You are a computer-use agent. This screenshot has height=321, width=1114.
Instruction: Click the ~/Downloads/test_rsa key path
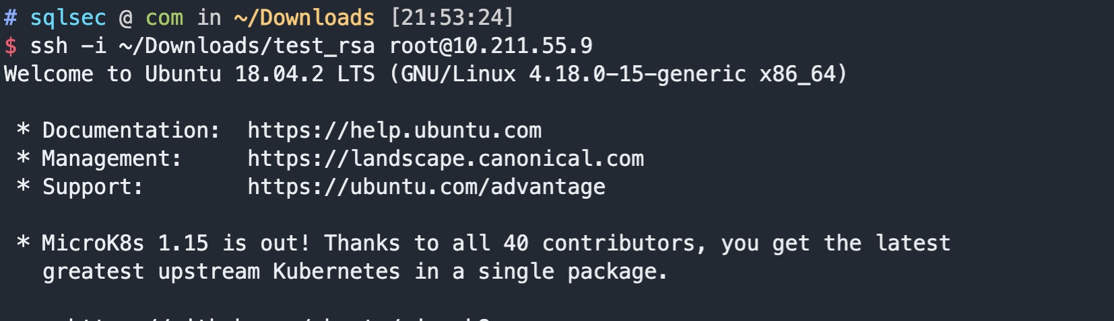pyautogui.click(x=247, y=46)
